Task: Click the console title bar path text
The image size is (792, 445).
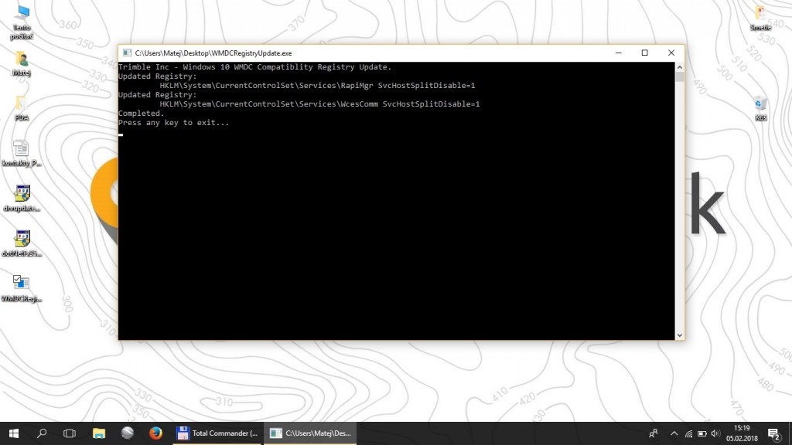Action: pyautogui.click(x=213, y=53)
